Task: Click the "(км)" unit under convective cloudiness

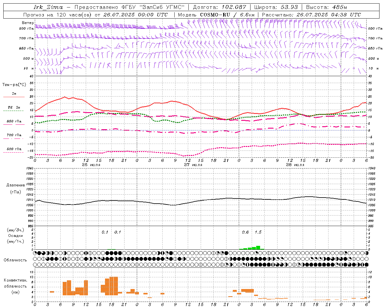Action: pos(16,292)
